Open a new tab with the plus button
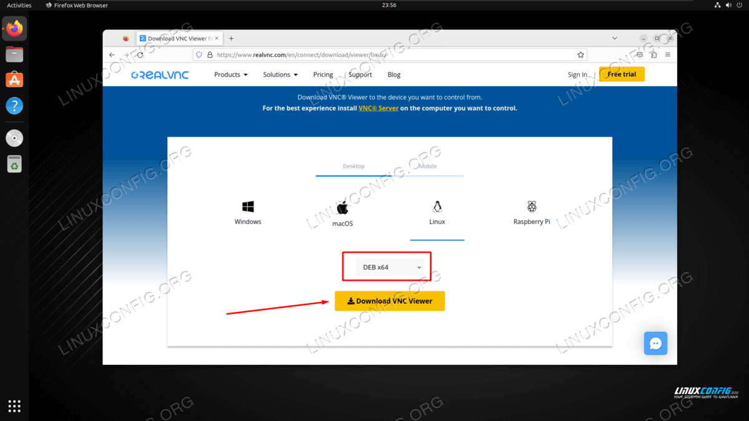The width and height of the screenshot is (749, 421). 231,39
